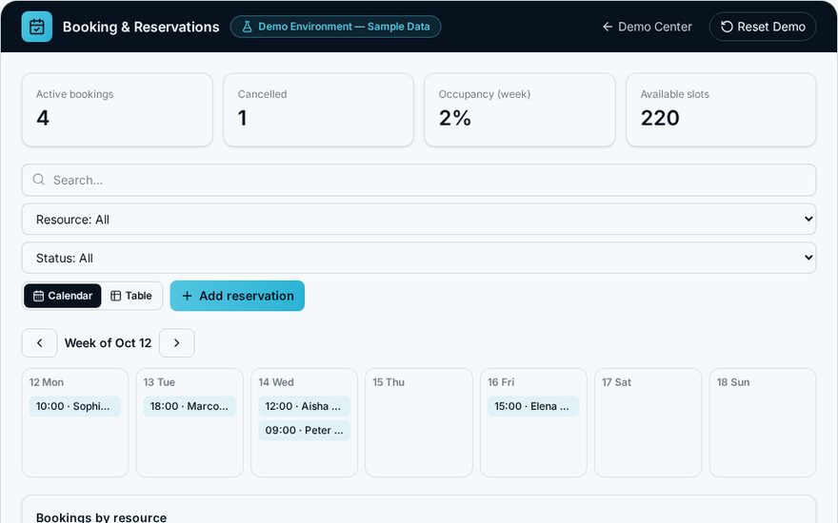Click the Active bookings card

[x=117, y=110]
